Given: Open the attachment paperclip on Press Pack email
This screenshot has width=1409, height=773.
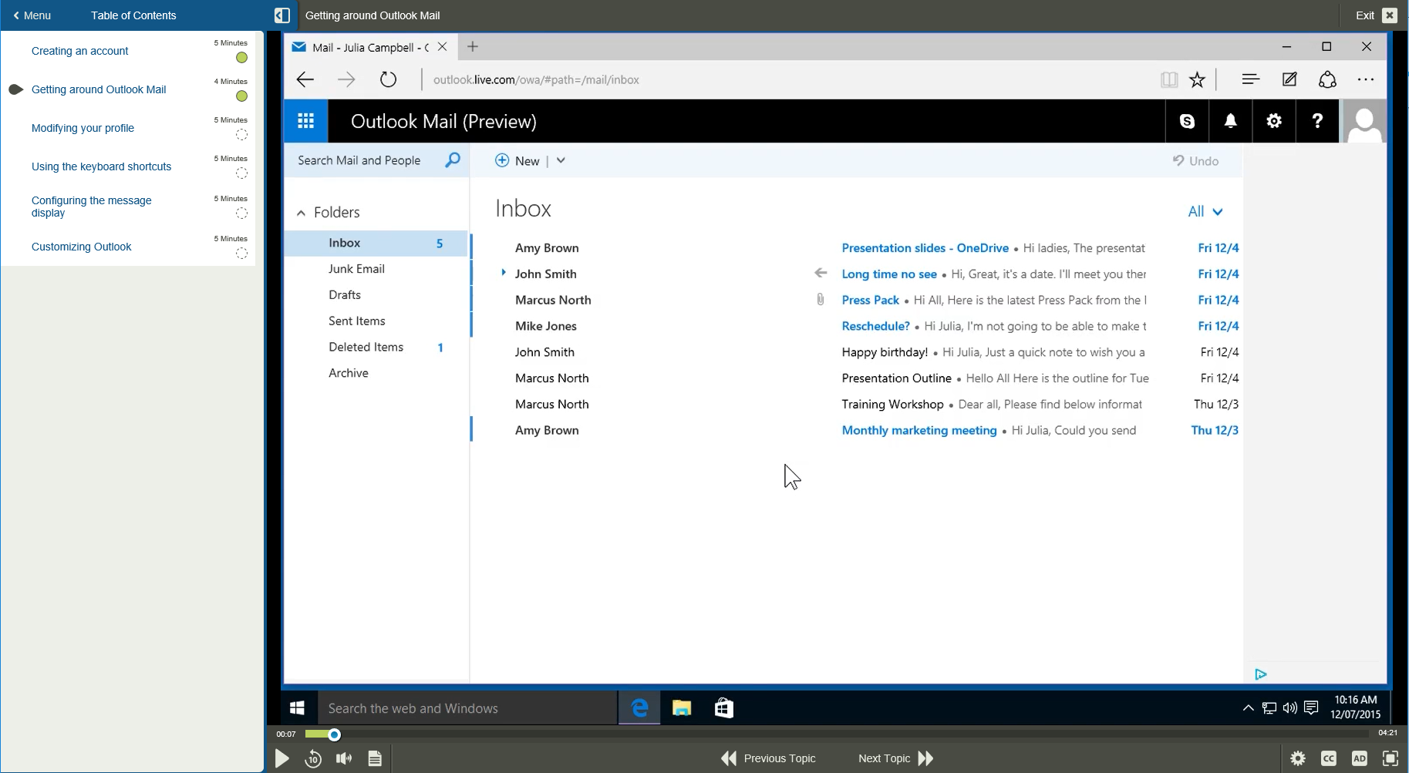Looking at the screenshot, I should [820, 299].
